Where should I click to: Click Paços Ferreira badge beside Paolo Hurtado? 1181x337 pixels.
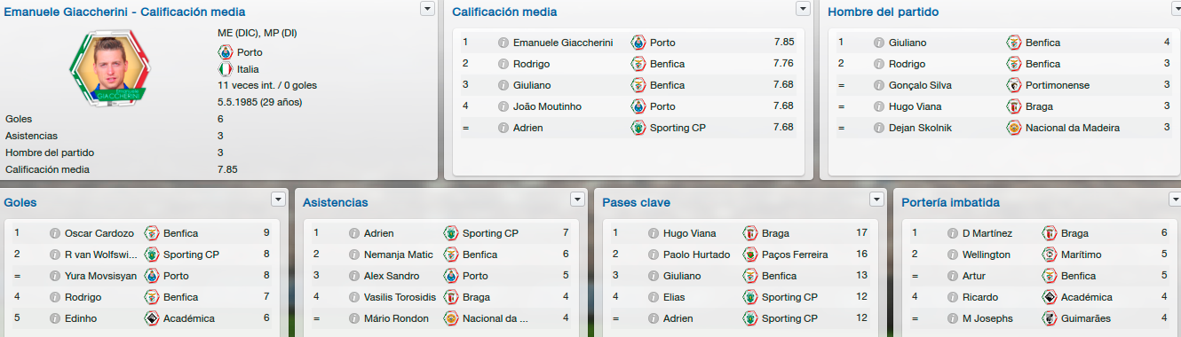point(749,255)
